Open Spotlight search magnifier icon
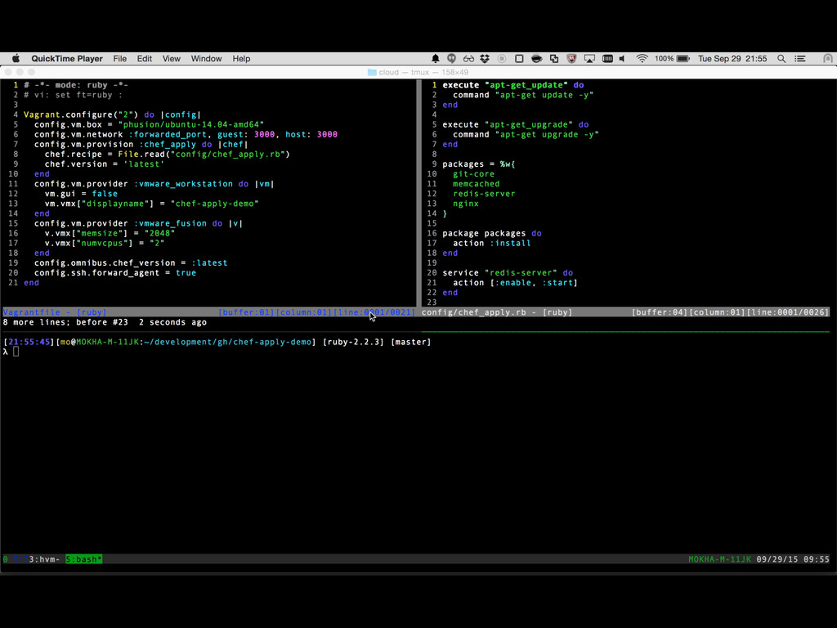 (x=781, y=59)
